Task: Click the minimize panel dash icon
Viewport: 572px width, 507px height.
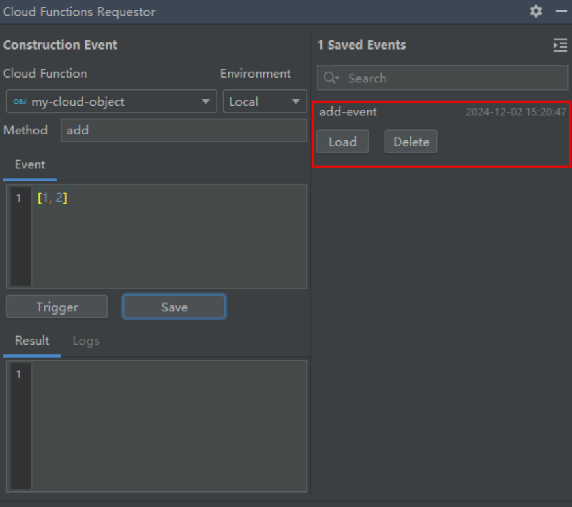Action: 561,11
